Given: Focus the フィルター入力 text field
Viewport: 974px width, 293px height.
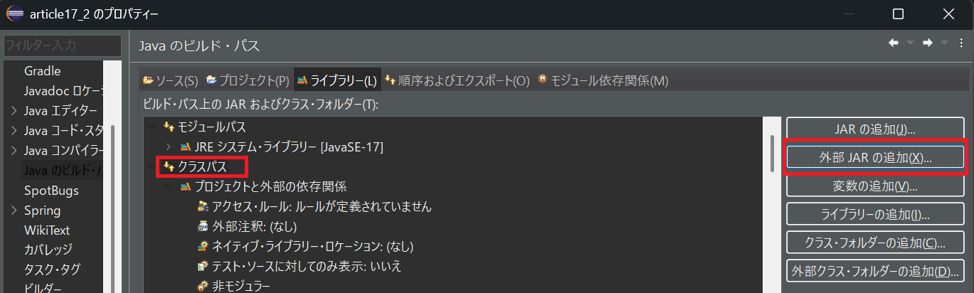Looking at the screenshot, I should (62, 46).
